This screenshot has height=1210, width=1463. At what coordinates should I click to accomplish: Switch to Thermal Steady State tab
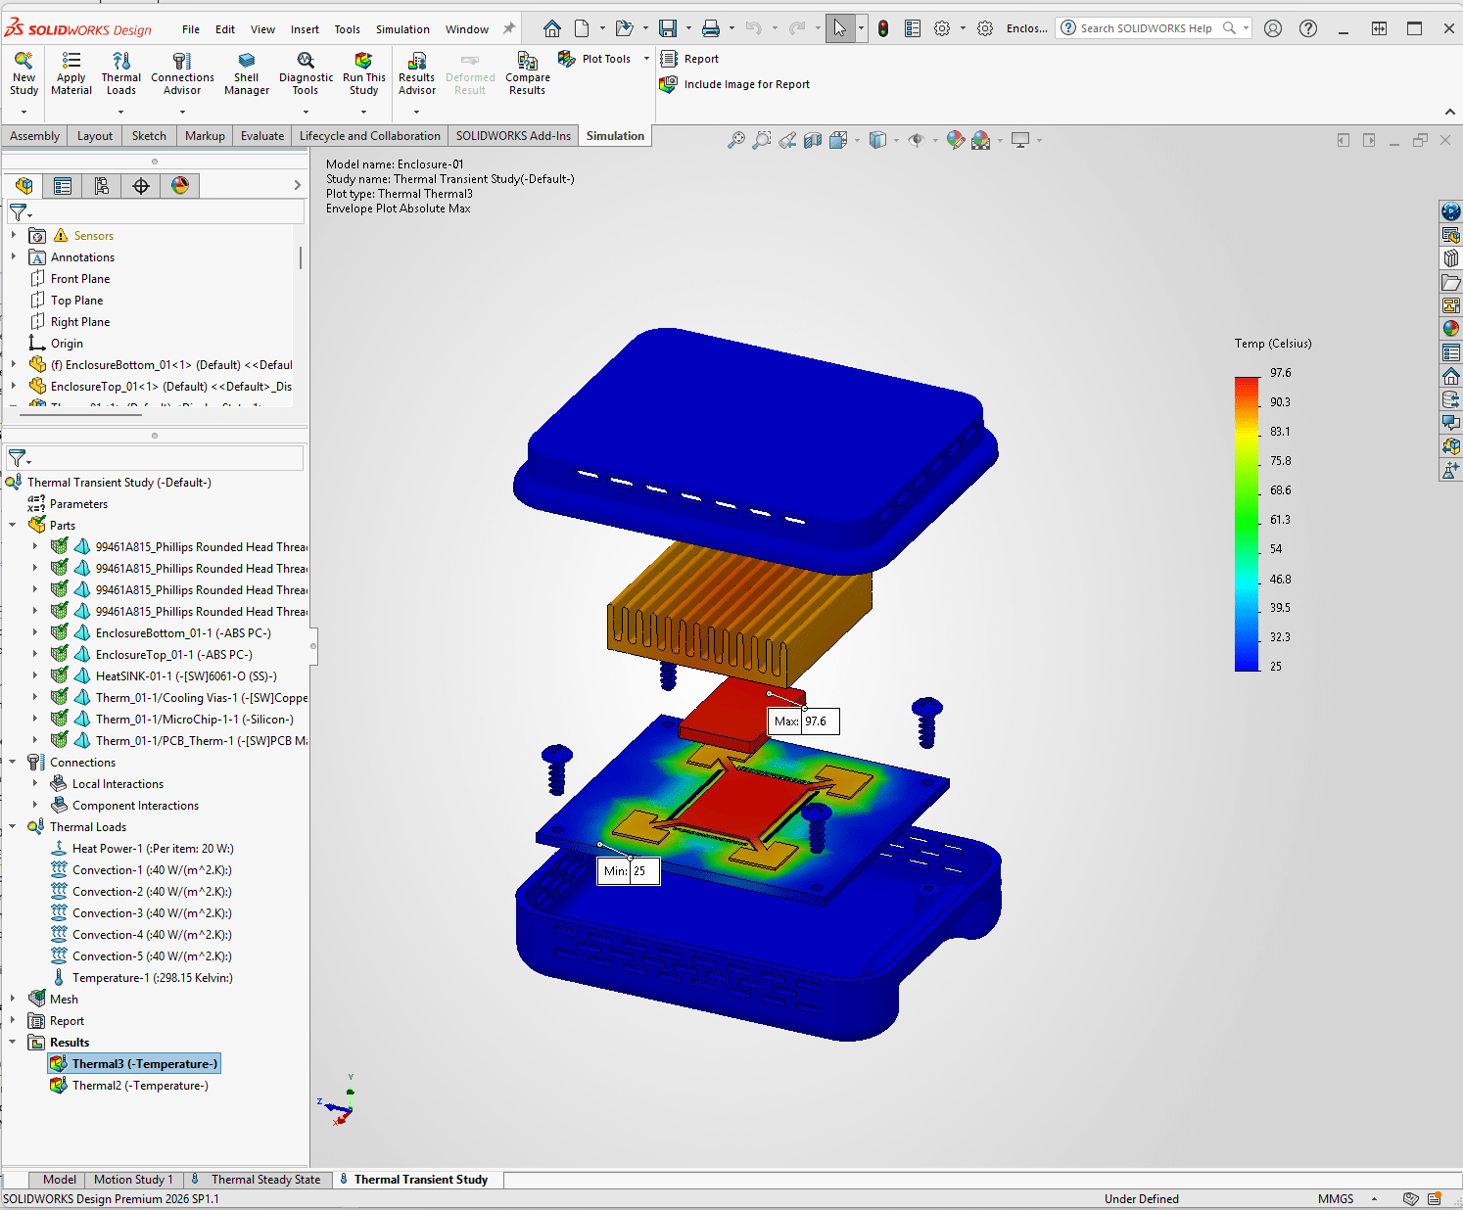click(258, 1180)
